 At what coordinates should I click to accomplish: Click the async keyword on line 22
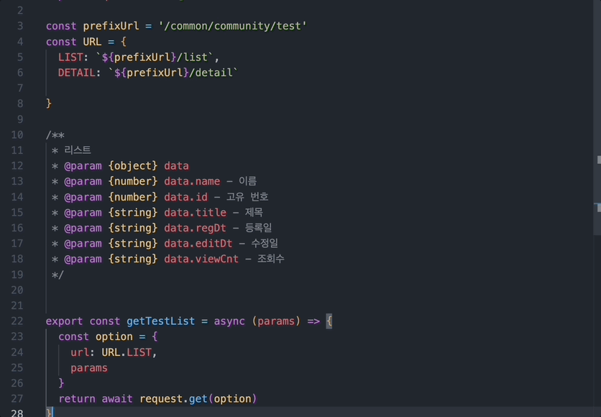click(x=229, y=321)
